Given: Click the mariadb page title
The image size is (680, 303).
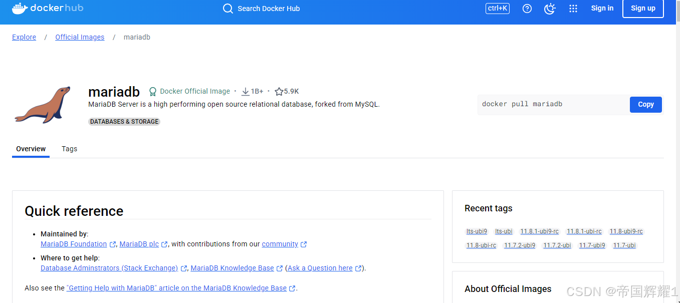Looking at the screenshot, I should 114,92.
